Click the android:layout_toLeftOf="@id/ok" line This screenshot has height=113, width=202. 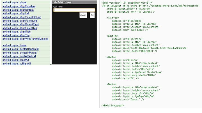tap(133, 93)
